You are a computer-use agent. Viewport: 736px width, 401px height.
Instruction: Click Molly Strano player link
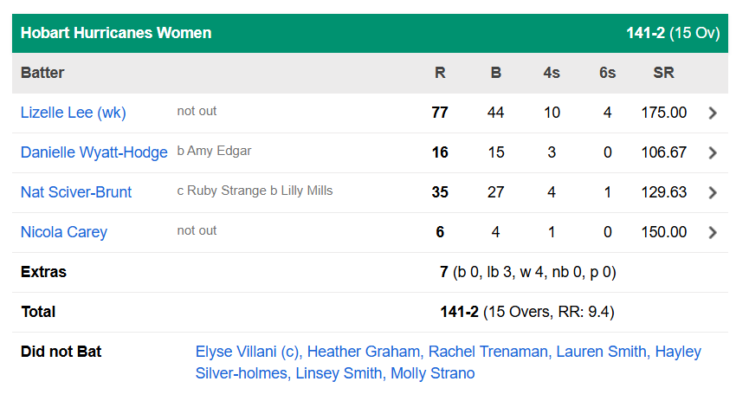coord(433,374)
